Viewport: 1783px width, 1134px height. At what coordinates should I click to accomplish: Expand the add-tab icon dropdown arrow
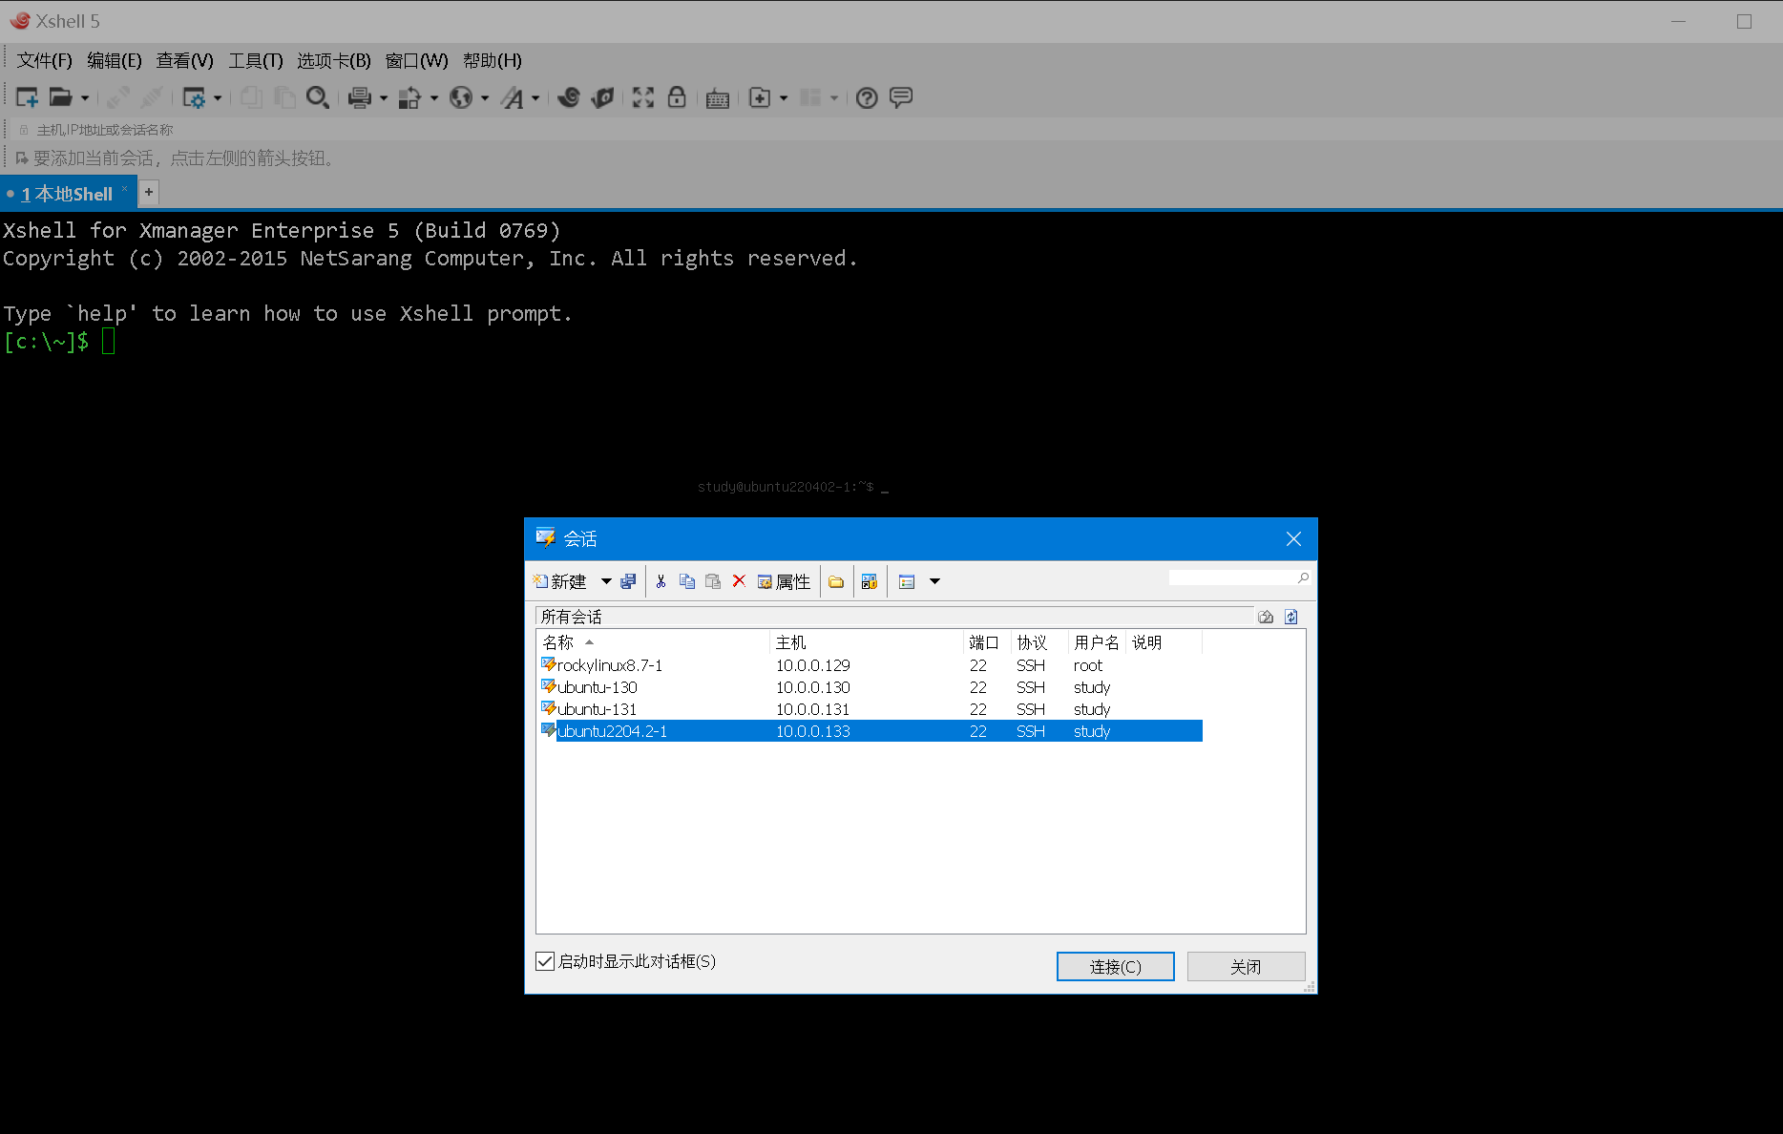(784, 97)
